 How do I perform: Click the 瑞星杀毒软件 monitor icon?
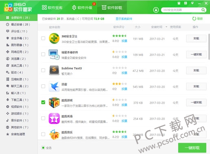54,54
